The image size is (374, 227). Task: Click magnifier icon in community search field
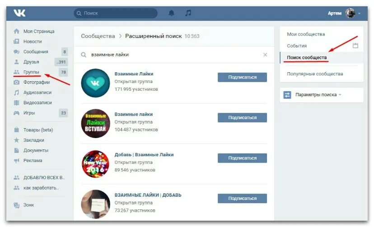point(84,55)
